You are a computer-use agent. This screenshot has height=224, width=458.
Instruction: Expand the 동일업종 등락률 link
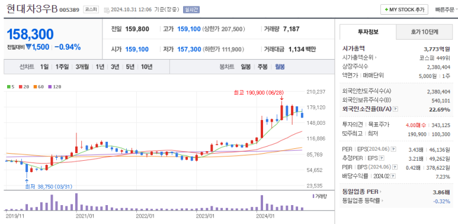[363, 201]
